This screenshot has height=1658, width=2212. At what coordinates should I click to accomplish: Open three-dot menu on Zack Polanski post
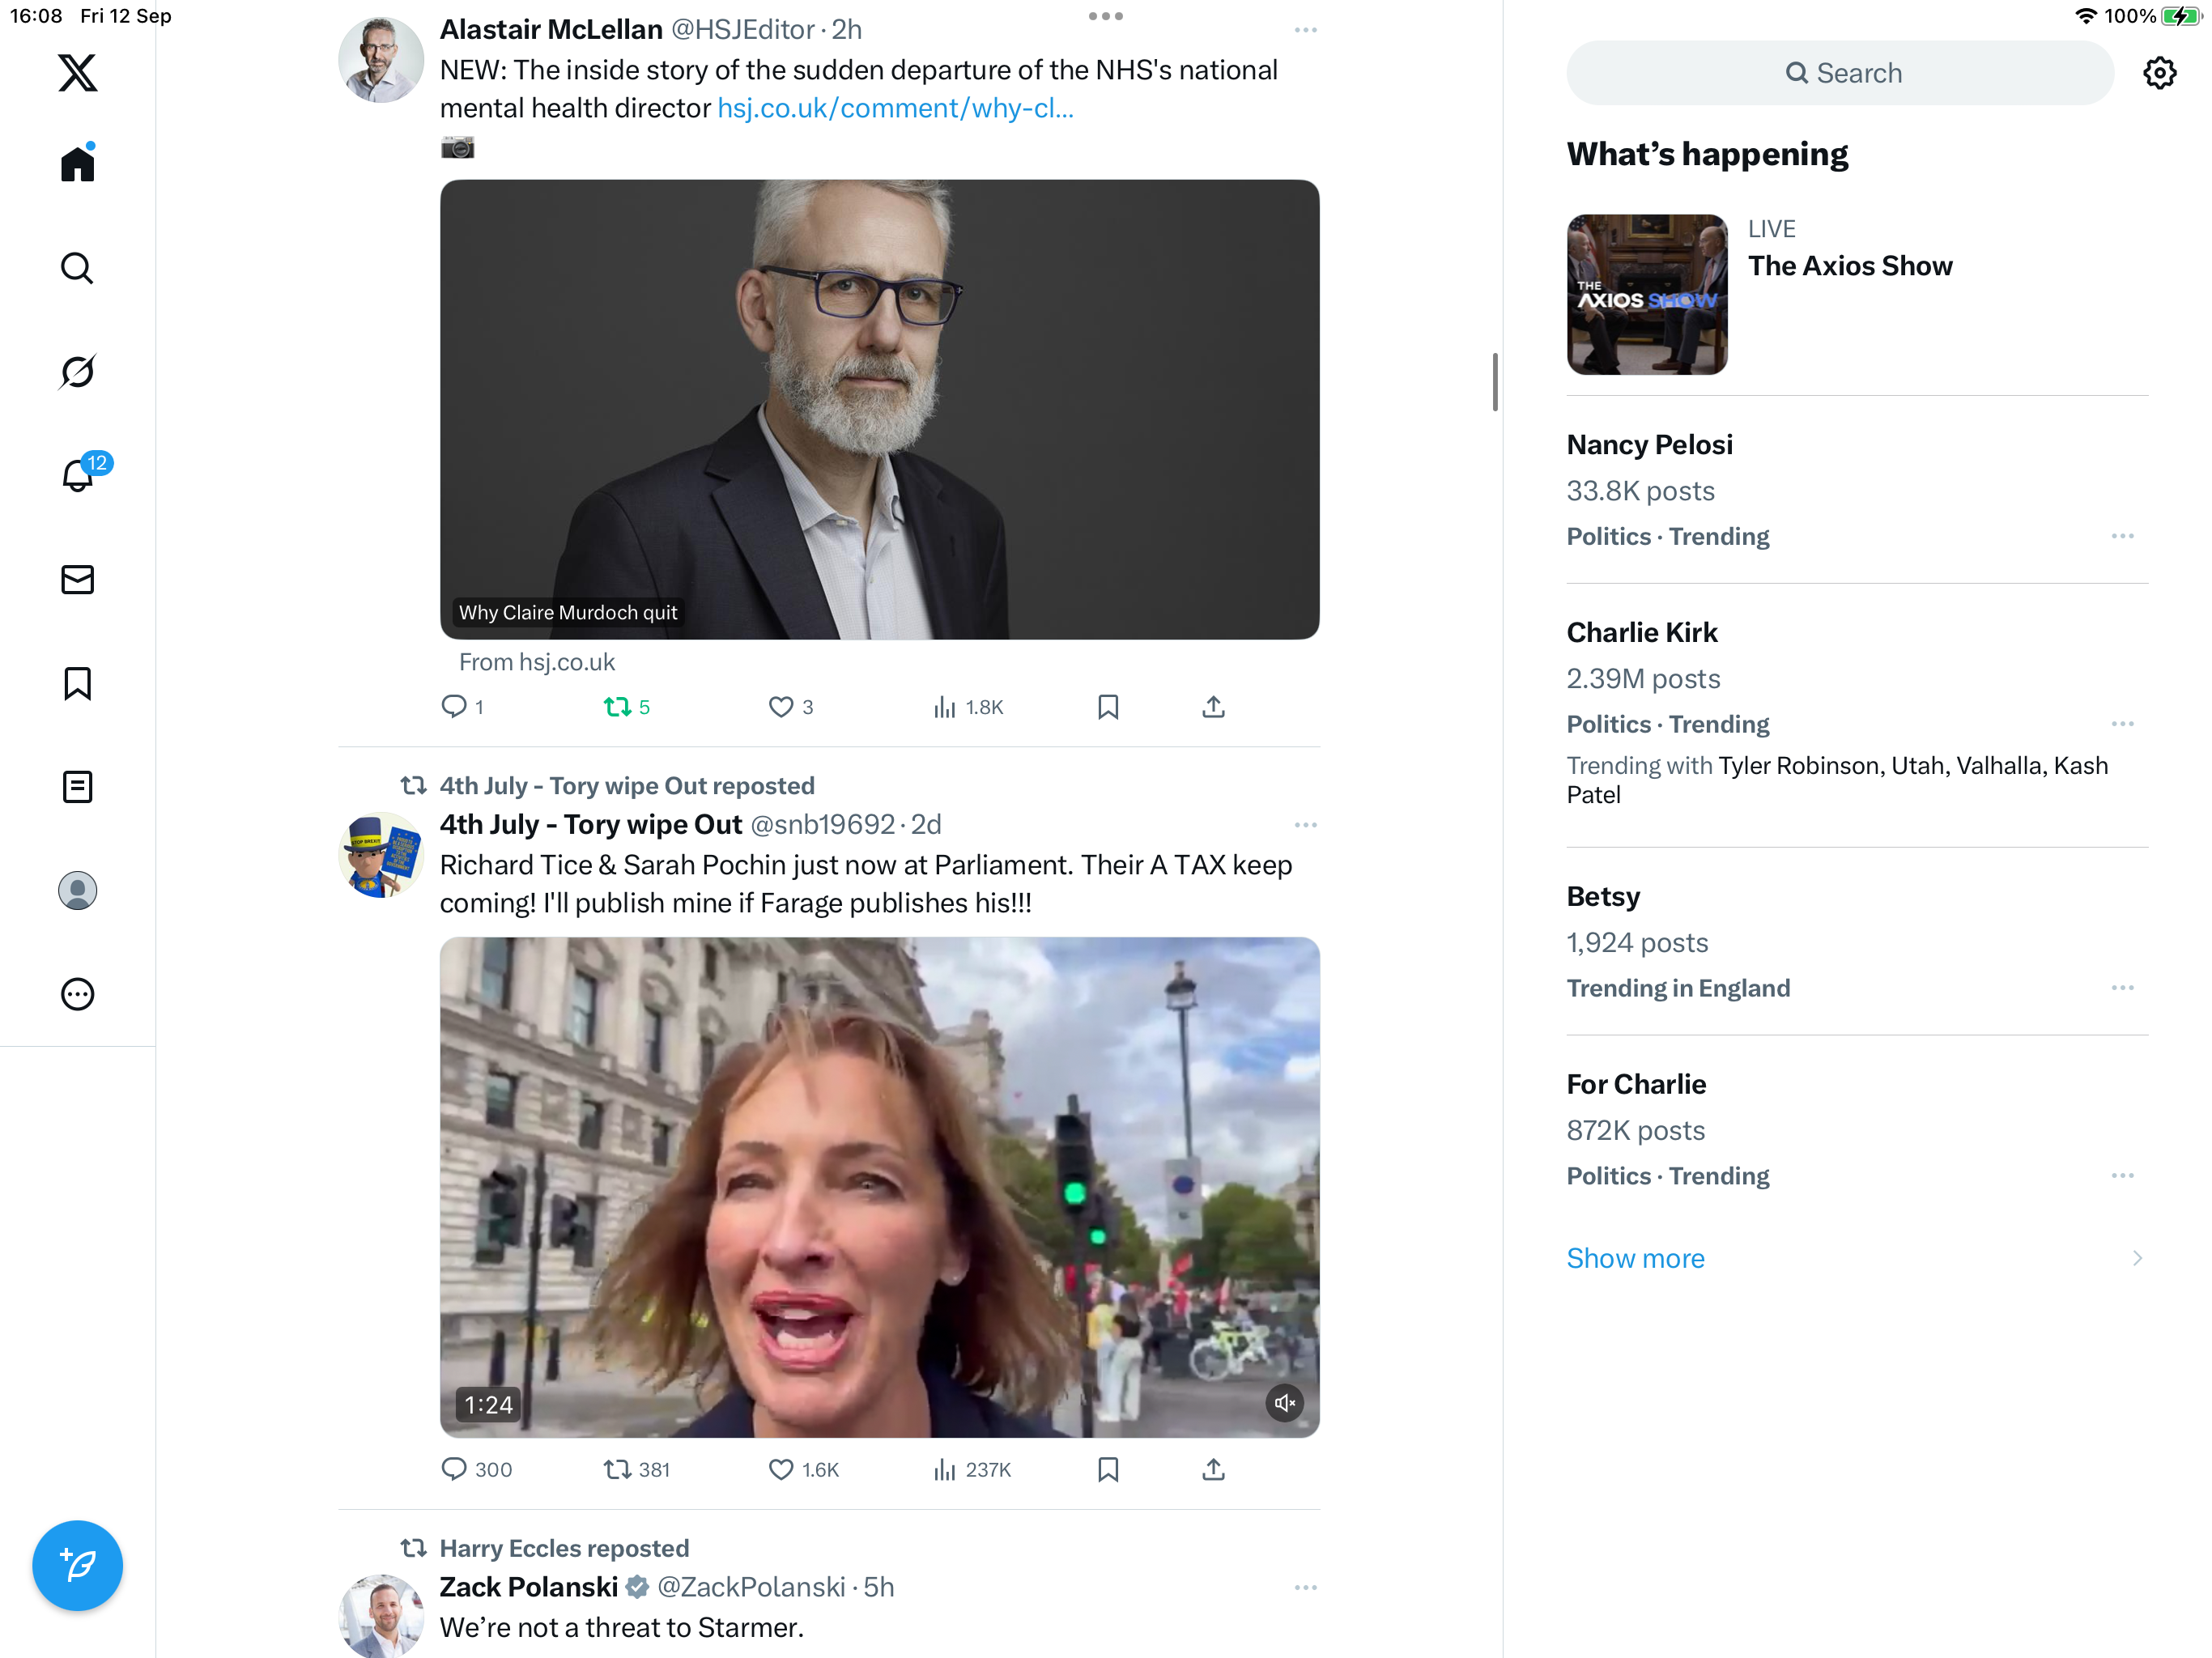(1305, 1587)
